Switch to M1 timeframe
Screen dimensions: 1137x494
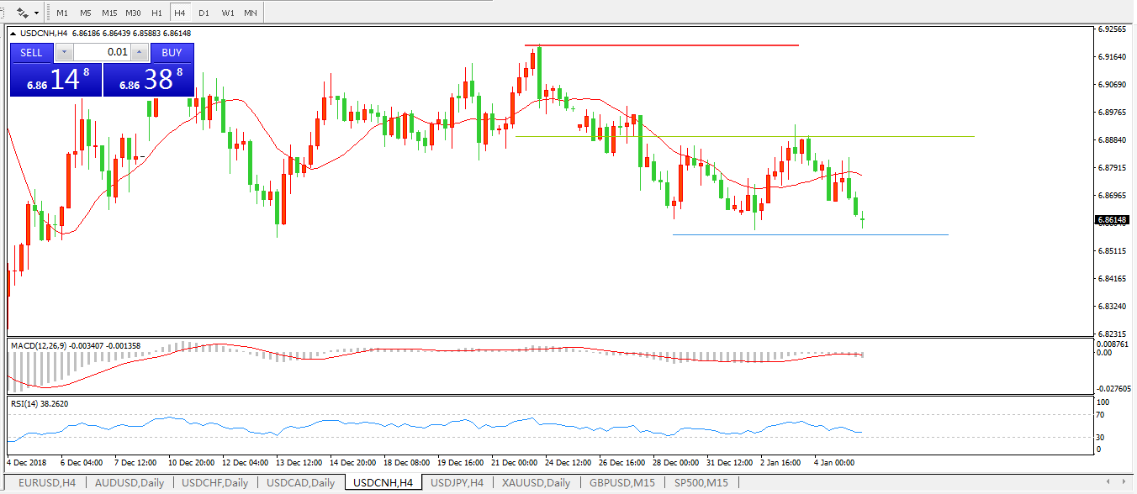click(62, 13)
